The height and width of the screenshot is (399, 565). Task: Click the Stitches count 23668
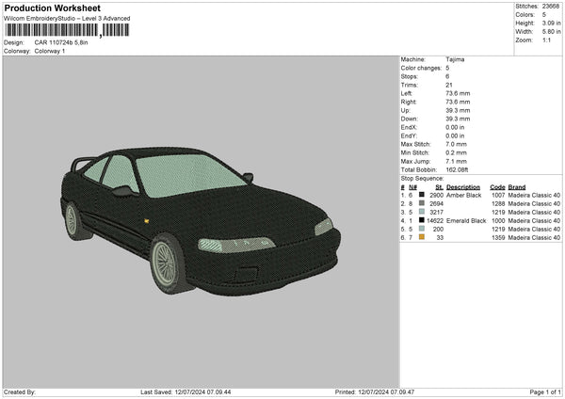coord(549,6)
